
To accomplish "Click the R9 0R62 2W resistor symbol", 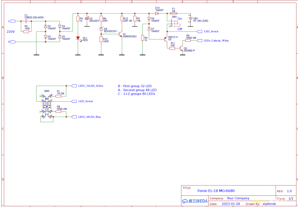I will pos(188,41).
